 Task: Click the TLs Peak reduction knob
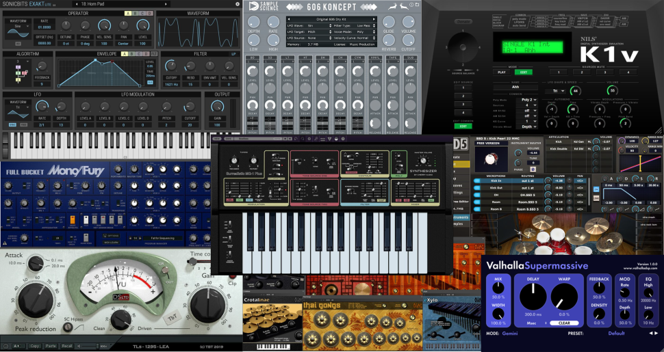36,299
